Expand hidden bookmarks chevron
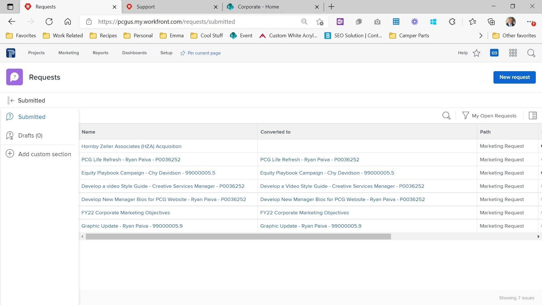Viewport: 542px width, 305px height. pyautogui.click(x=481, y=36)
